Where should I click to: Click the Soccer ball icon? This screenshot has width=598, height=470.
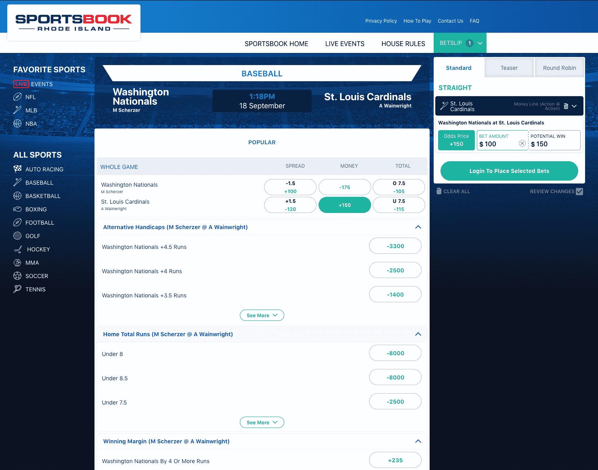coord(17,276)
